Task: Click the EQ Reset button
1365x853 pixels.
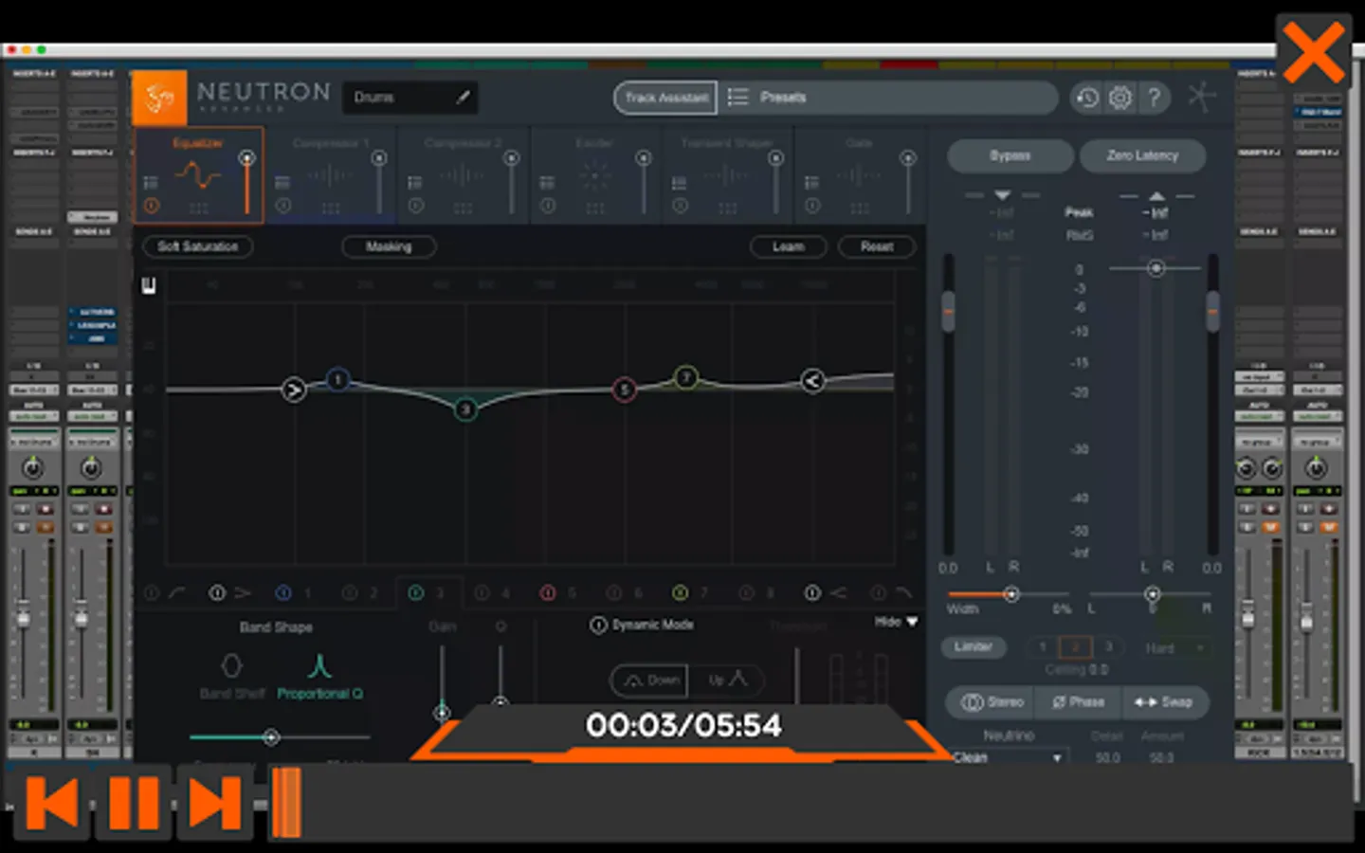Action: (877, 246)
